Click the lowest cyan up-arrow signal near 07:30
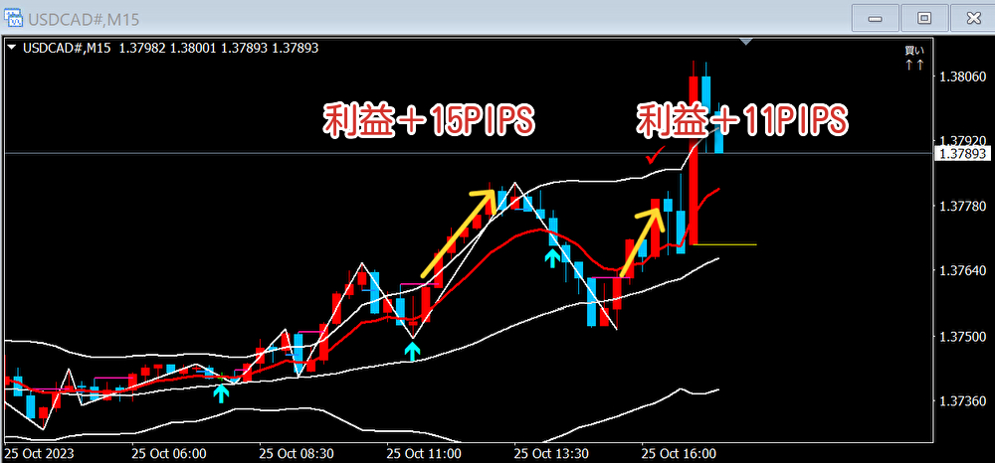This screenshot has height=463, width=995. coord(221,393)
